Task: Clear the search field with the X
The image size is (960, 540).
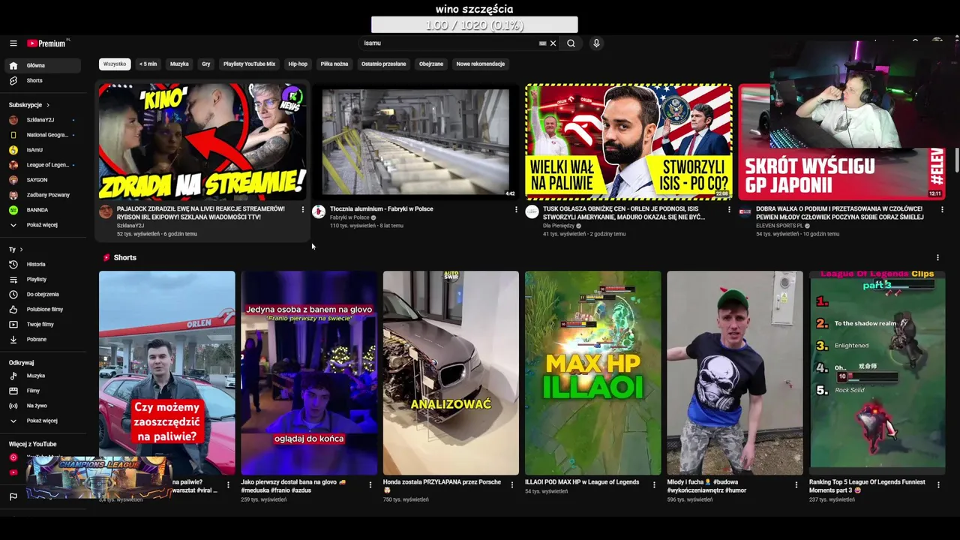Action: 553,43
